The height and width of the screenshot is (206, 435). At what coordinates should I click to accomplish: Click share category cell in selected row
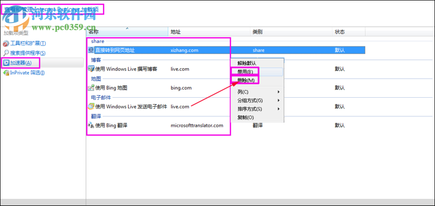258,50
